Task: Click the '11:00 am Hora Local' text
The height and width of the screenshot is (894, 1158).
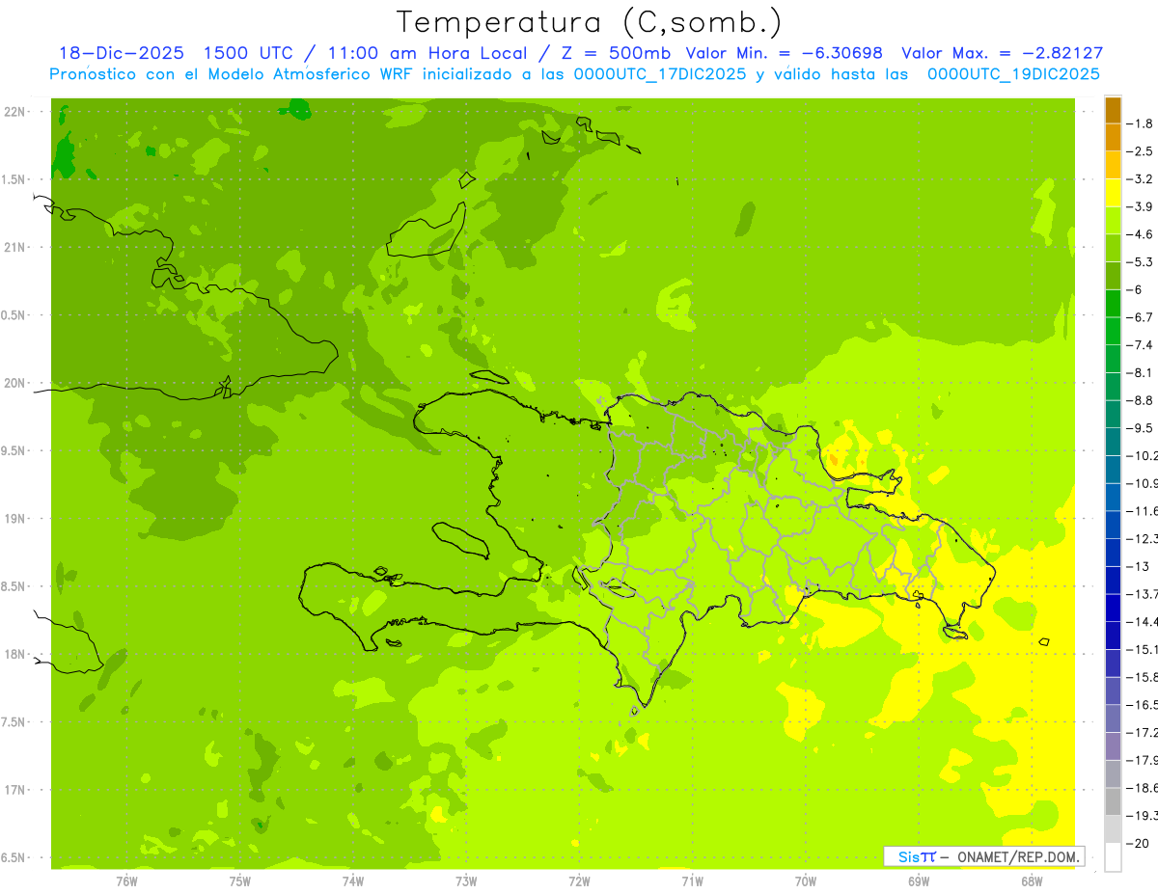Action: (426, 54)
